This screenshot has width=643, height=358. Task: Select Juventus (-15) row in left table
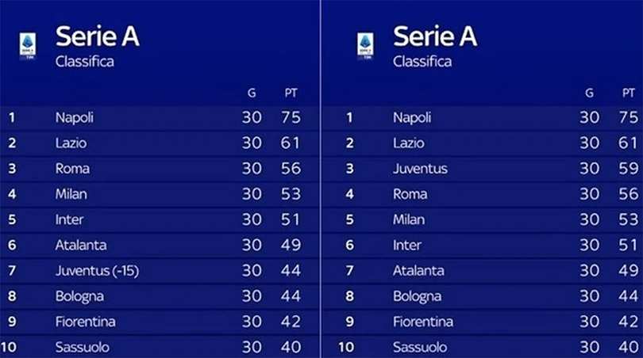[160, 270]
